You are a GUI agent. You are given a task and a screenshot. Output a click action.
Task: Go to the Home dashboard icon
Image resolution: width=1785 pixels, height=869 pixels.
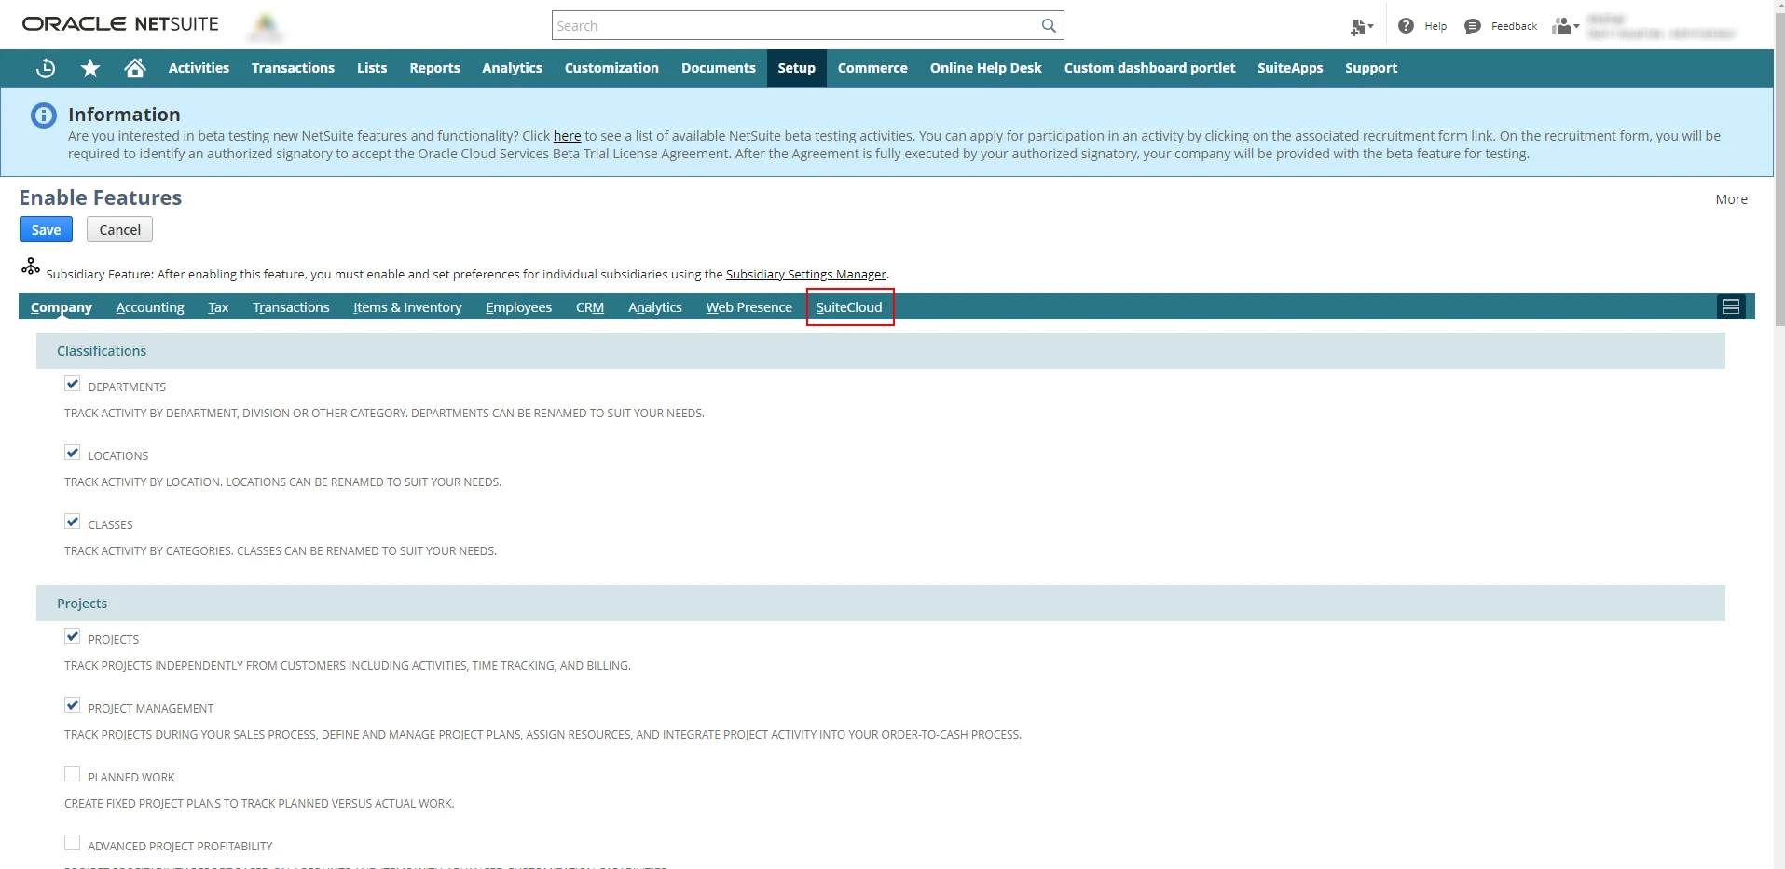[135, 68]
